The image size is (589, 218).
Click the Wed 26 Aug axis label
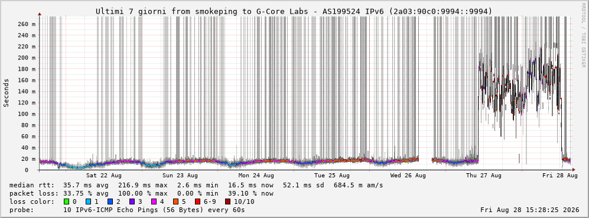(x=408, y=176)
